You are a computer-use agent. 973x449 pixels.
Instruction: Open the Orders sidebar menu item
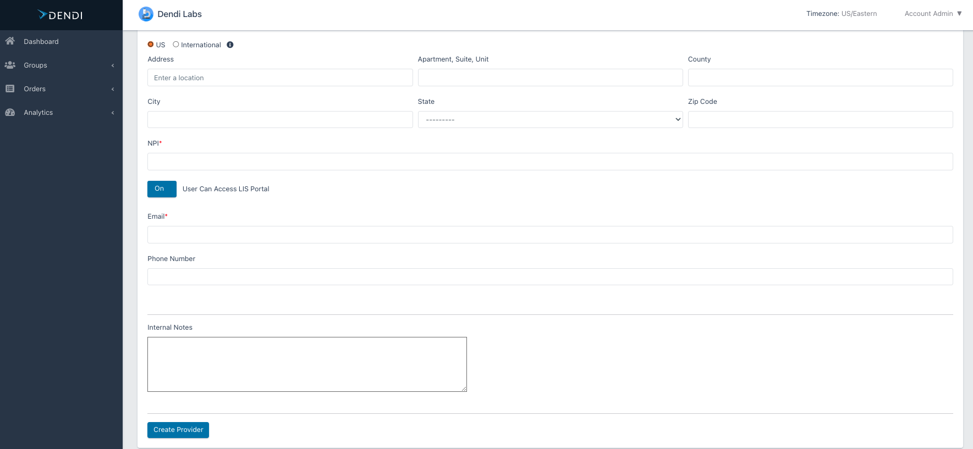[x=61, y=89]
